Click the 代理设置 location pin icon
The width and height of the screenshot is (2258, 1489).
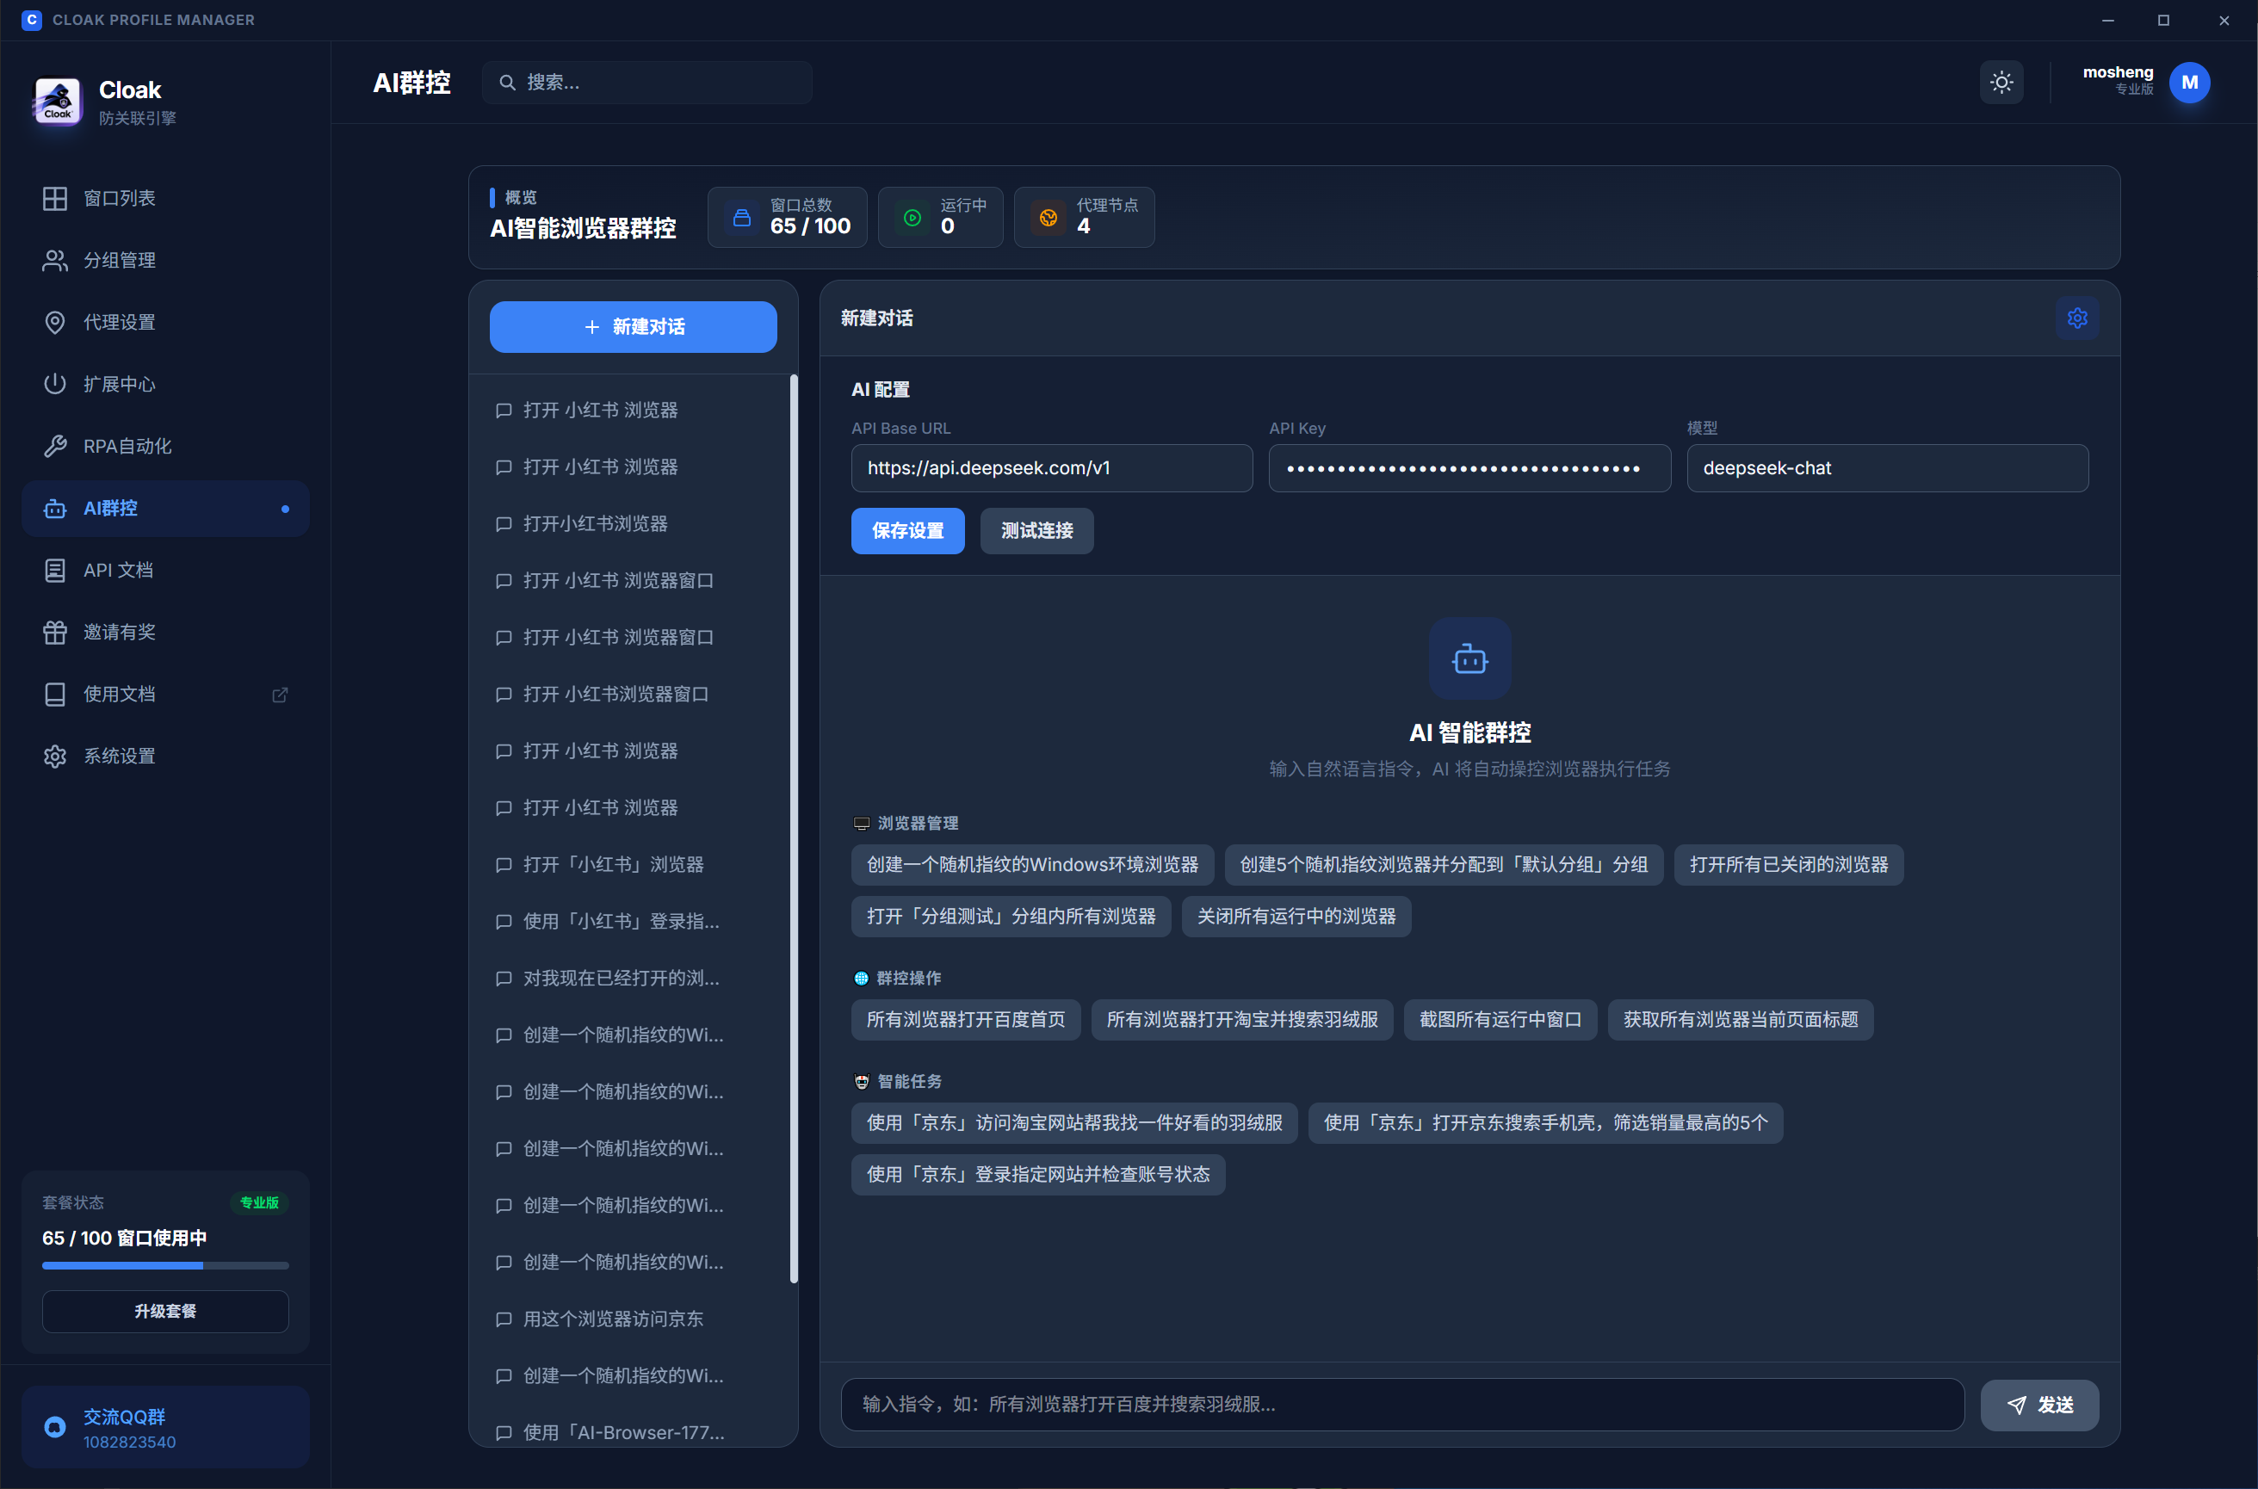tap(55, 323)
